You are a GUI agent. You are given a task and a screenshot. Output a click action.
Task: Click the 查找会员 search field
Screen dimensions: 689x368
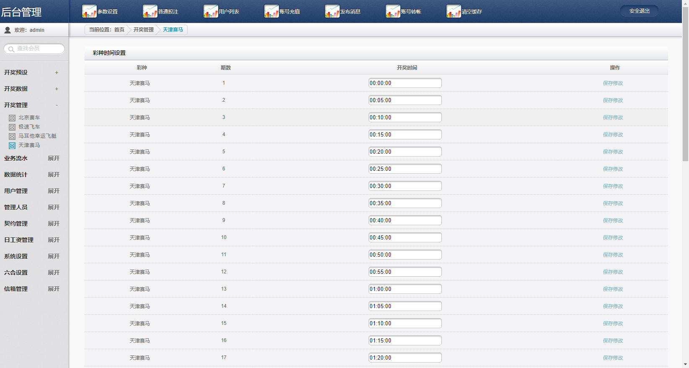[39, 49]
